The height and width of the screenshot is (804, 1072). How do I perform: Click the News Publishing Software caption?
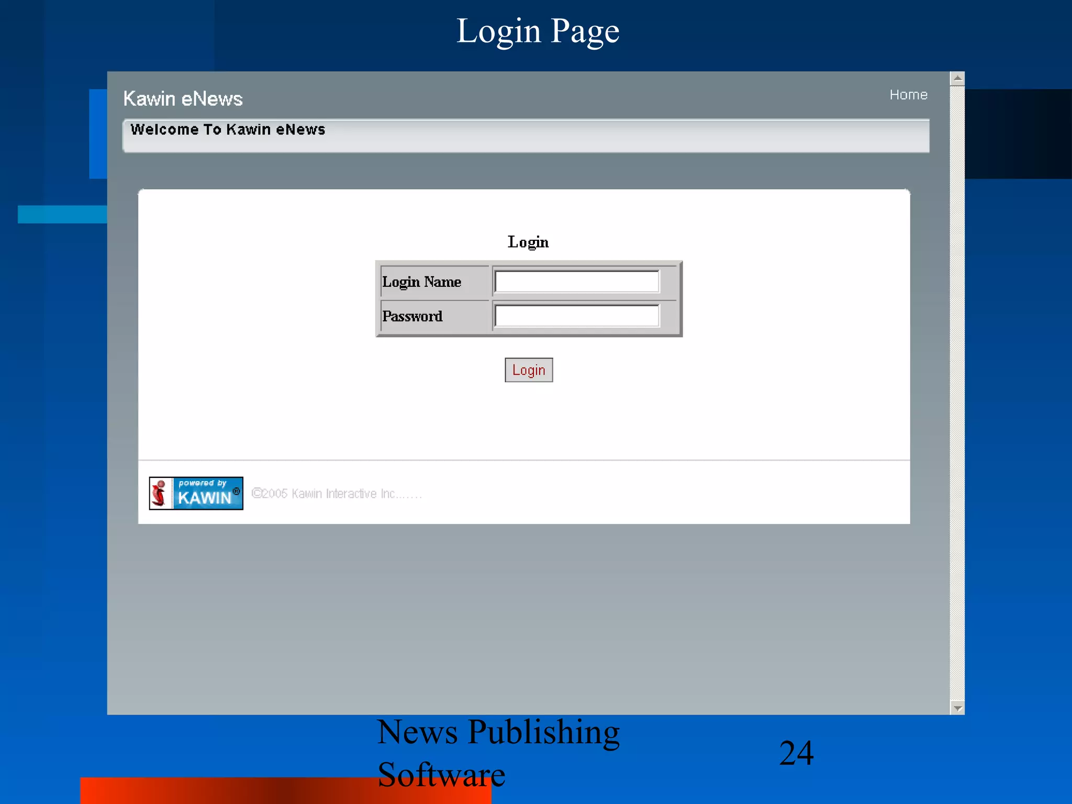tap(498, 753)
